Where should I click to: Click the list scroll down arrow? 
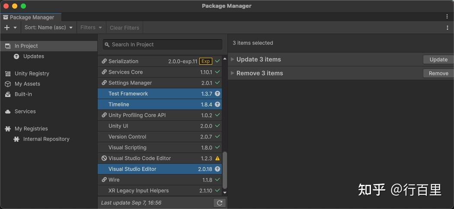pos(225,193)
